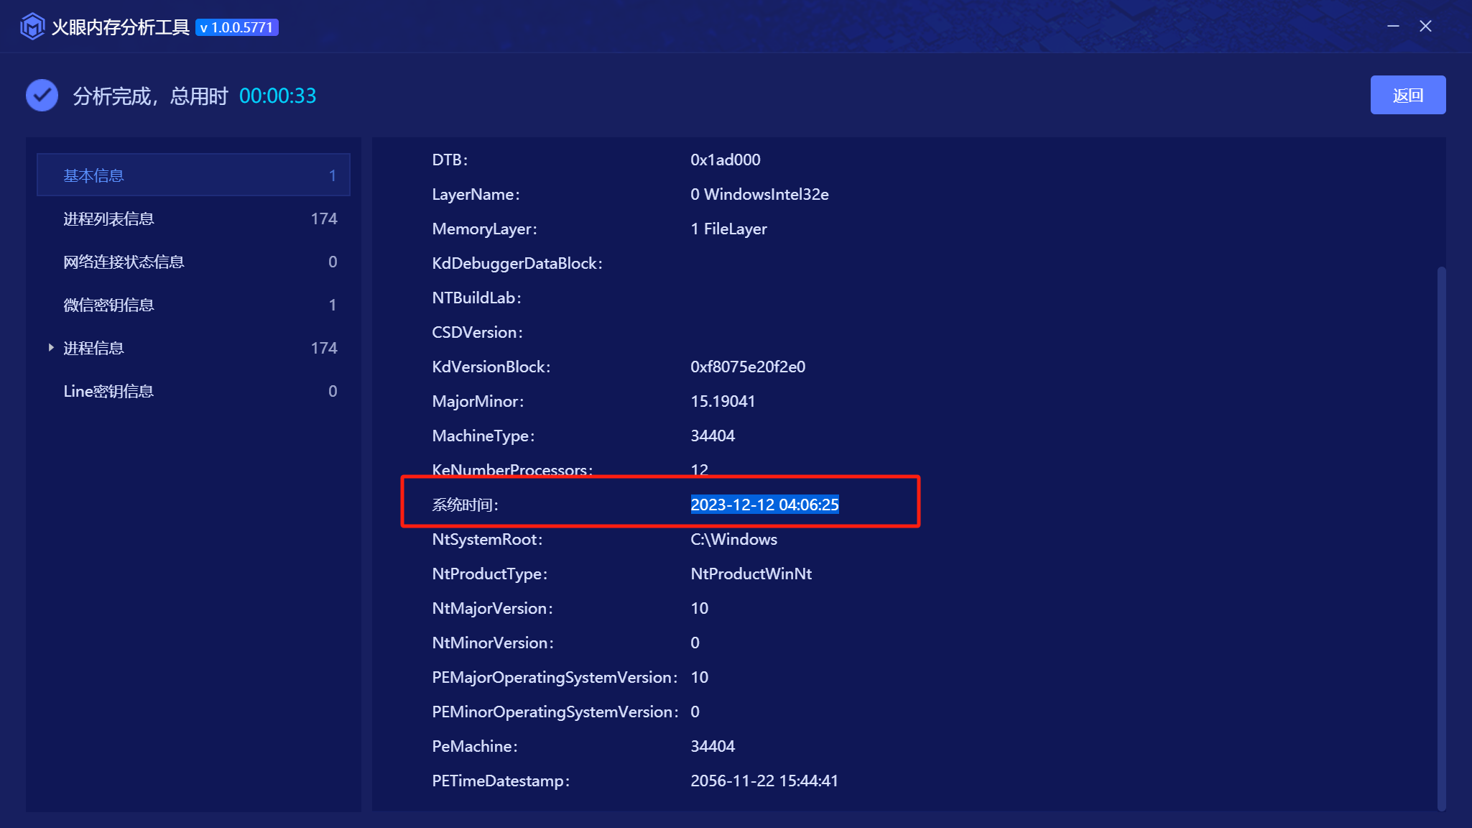Close the memory analysis tool window
Image resolution: width=1472 pixels, height=828 pixels.
[x=1425, y=26]
